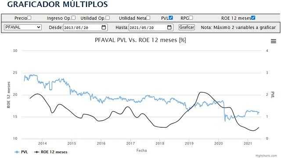Click the Graficar button
281x158 pixels.
187,27
